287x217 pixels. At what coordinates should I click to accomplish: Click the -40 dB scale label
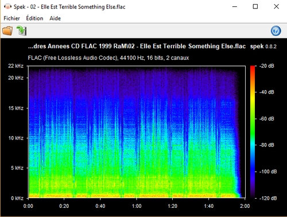click(x=267, y=92)
